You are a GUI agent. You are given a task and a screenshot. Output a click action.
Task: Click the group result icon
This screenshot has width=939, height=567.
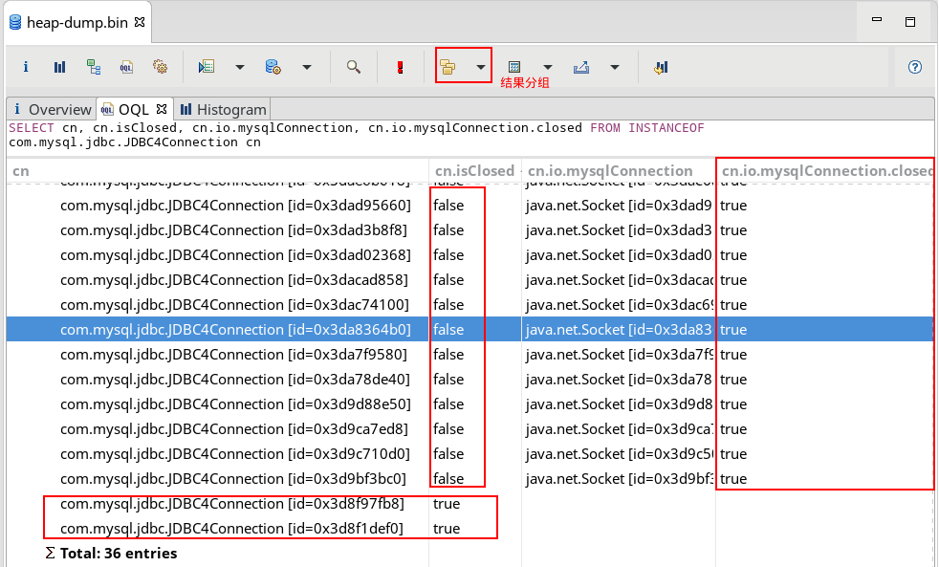pos(448,67)
